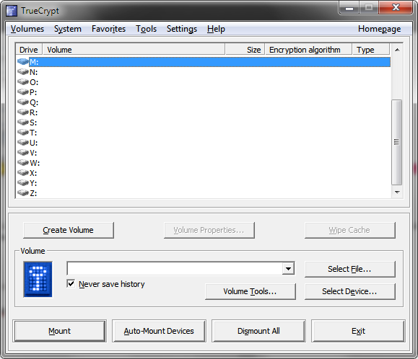Click the list scrollbar down arrow

[397, 192]
